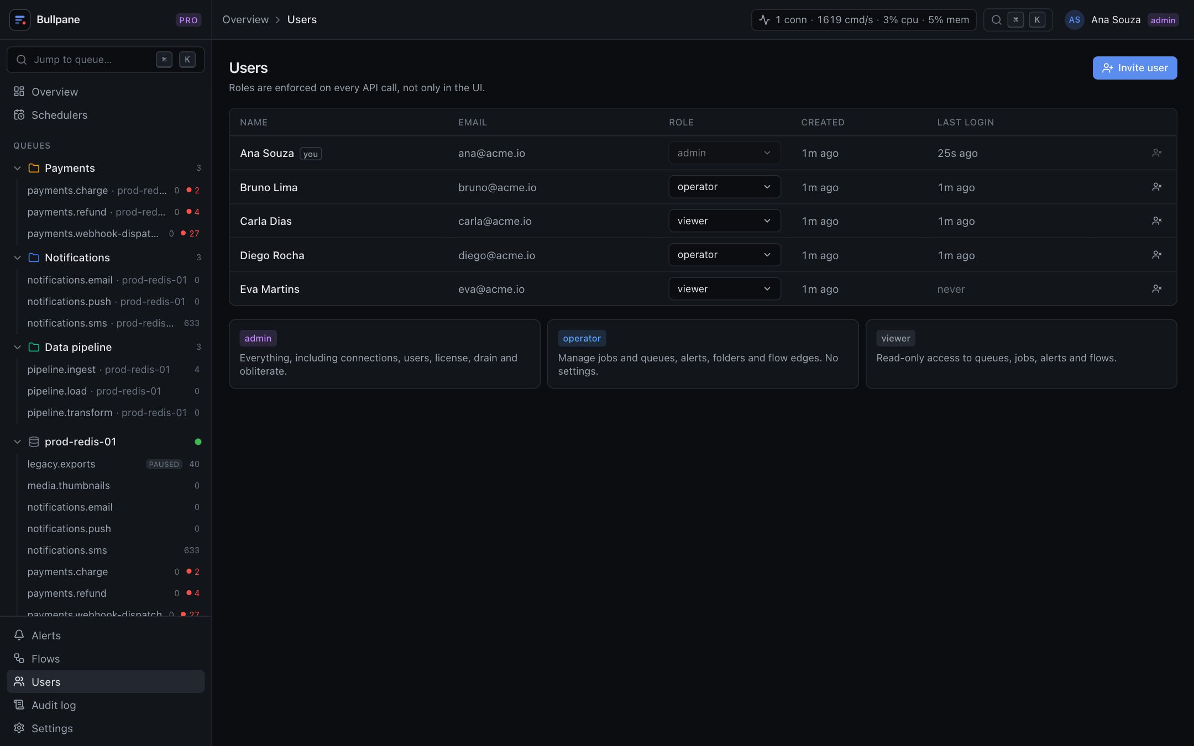This screenshot has width=1194, height=746.
Task: Collapse the Payments queue folder
Action: [x=17, y=168]
